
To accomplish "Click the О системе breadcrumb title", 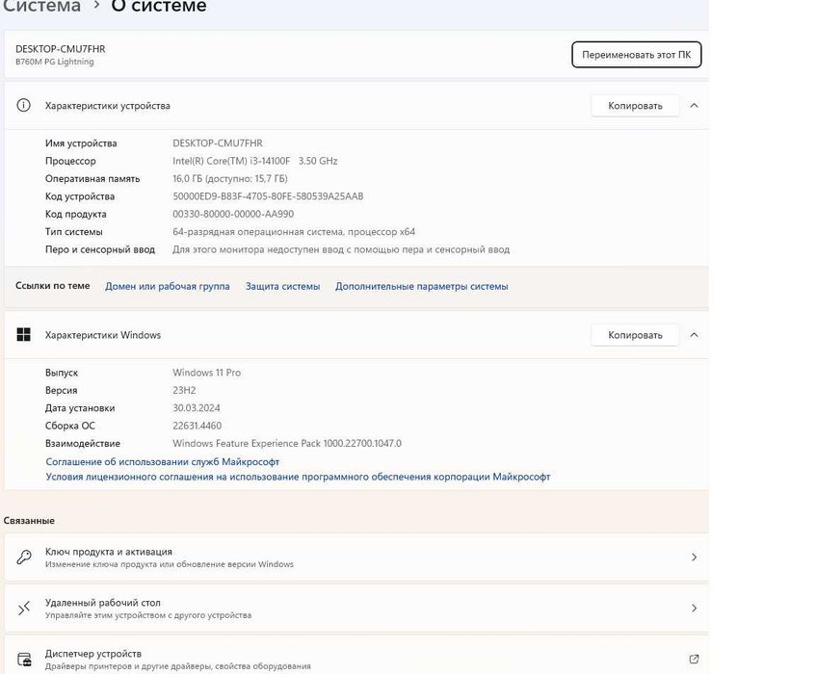I will point(159,6).
